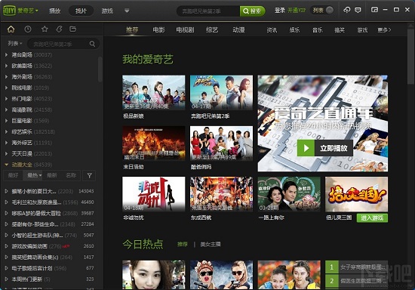The height and width of the screenshot is (290, 415).
Task: Open the favorites star icon
Action: pos(45,29)
